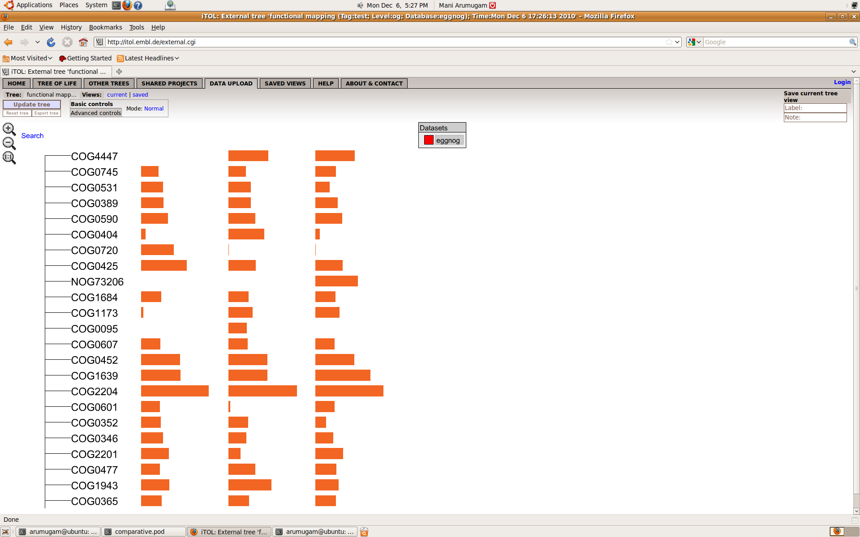Image resolution: width=860 pixels, height=537 pixels.
Task: Click the eggnog dataset label
Action: coord(448,141)
